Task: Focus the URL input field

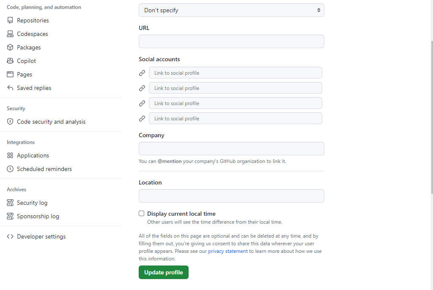Action: click(x=231, y=41)
